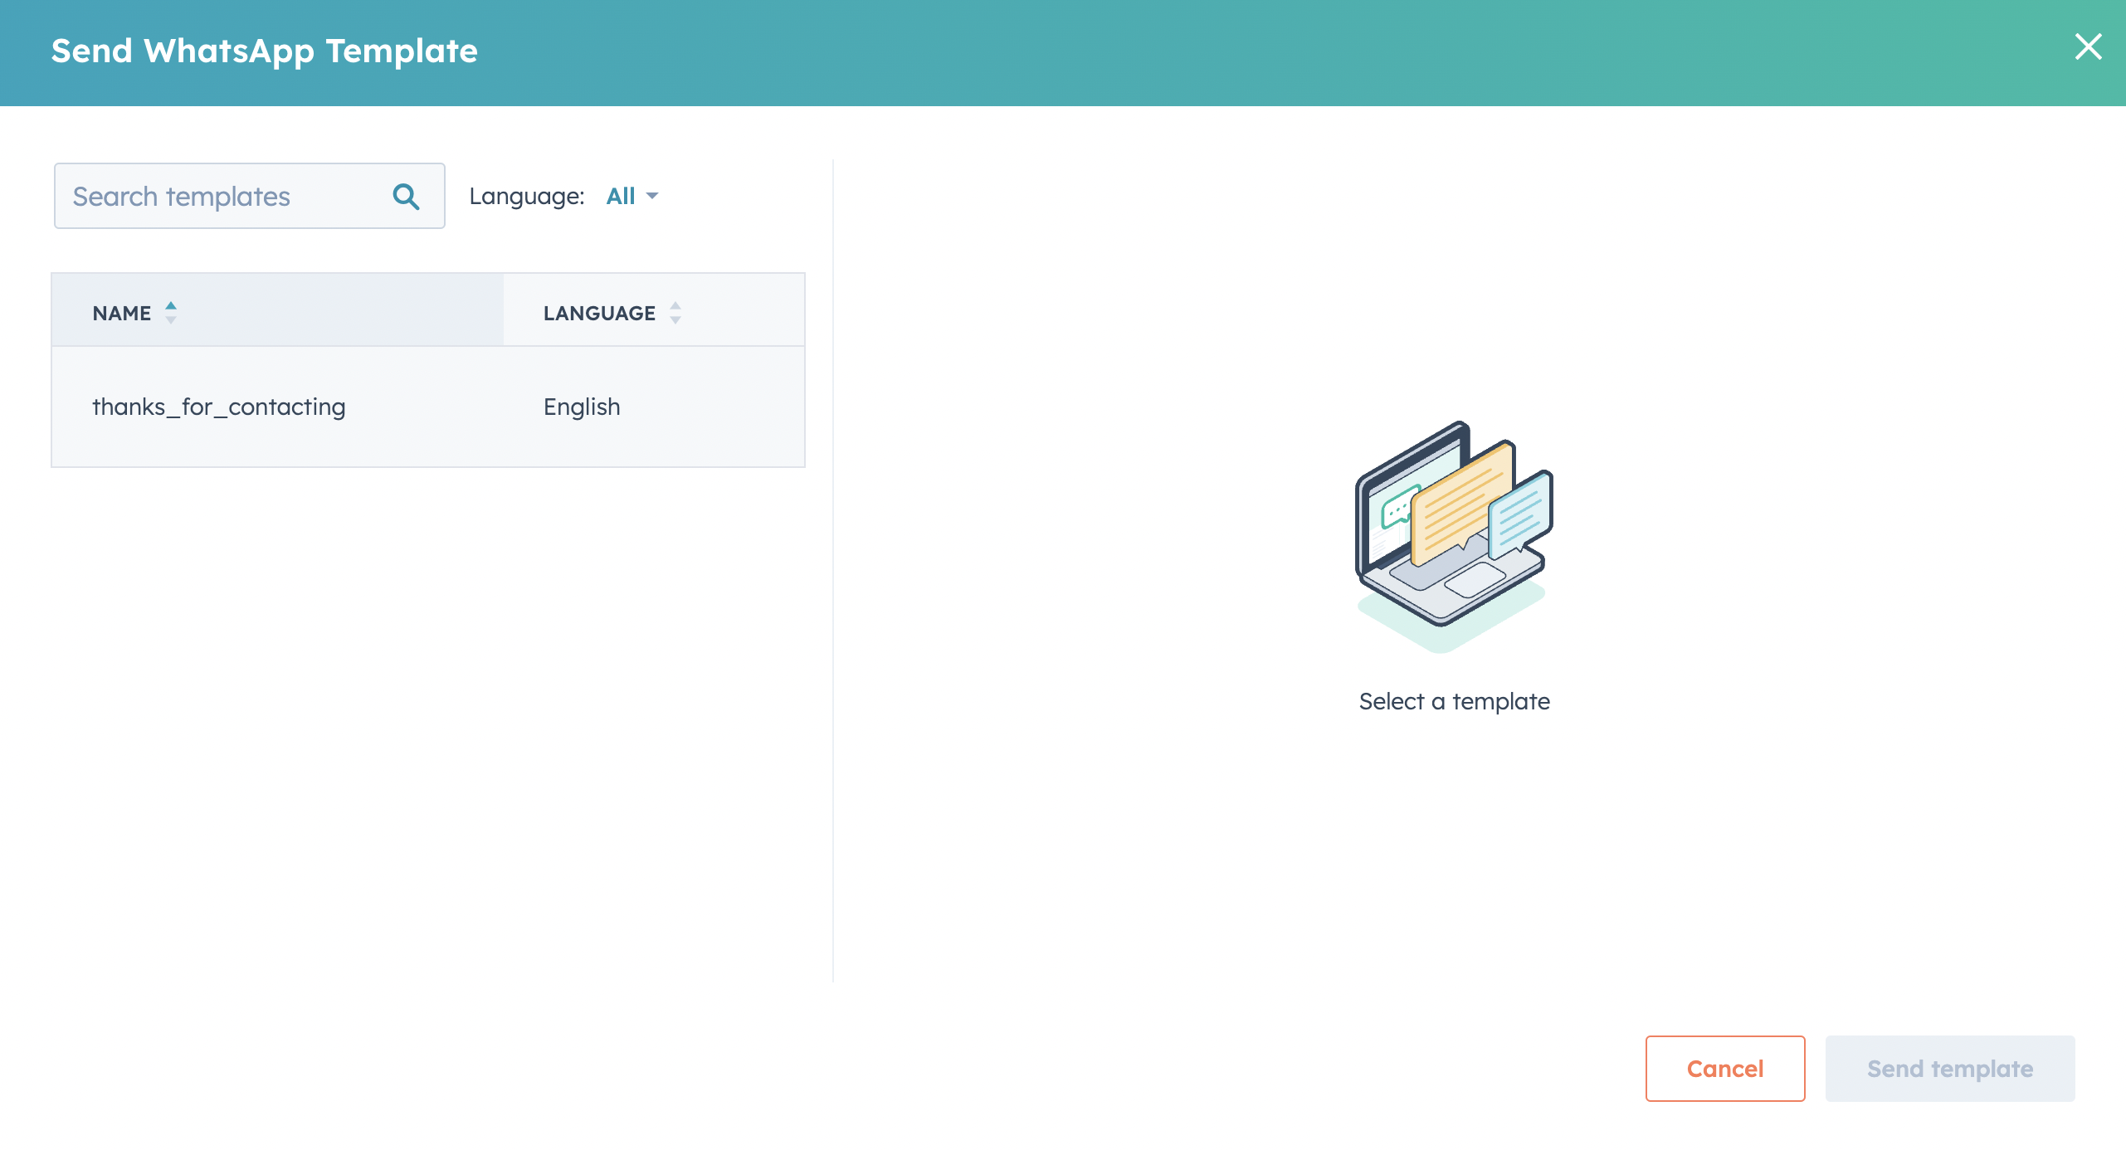This screenshot has width=2126, height=1150.
Task: Click the laptop chat illustration
Action: pyautogui.click(x=1454, y=536)
